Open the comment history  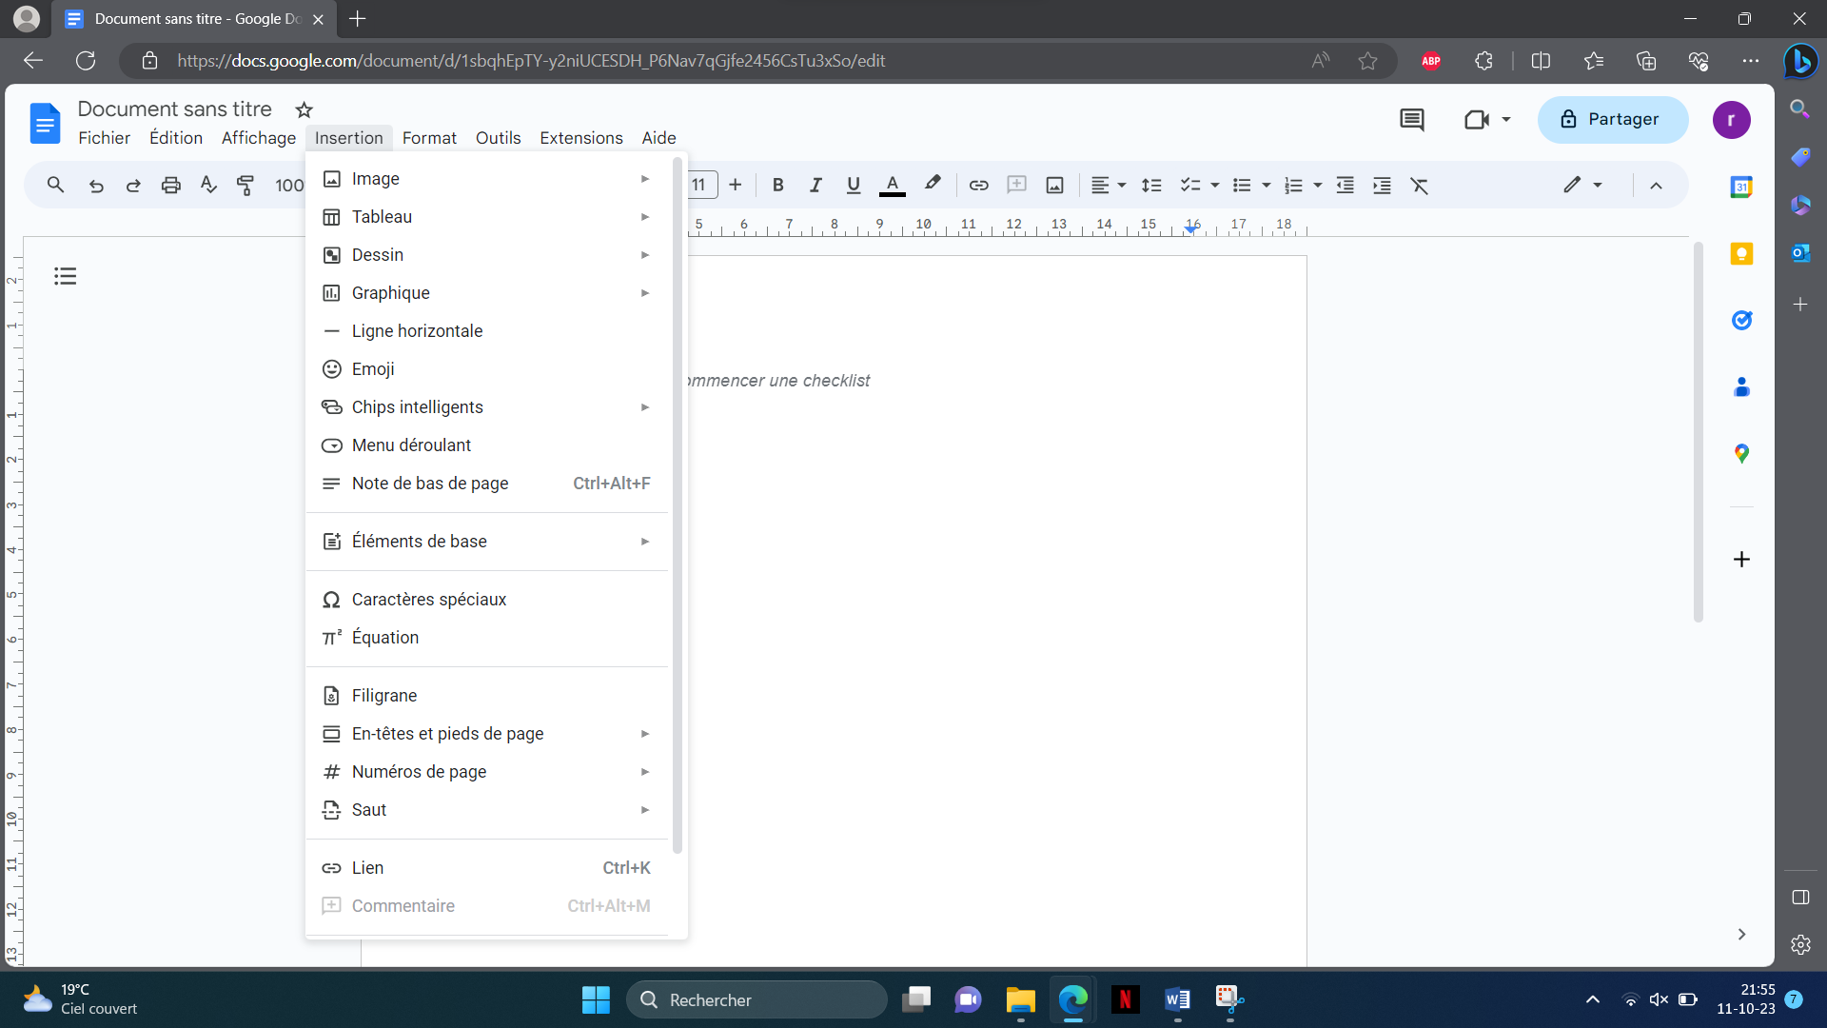(x=1412, y=120)
